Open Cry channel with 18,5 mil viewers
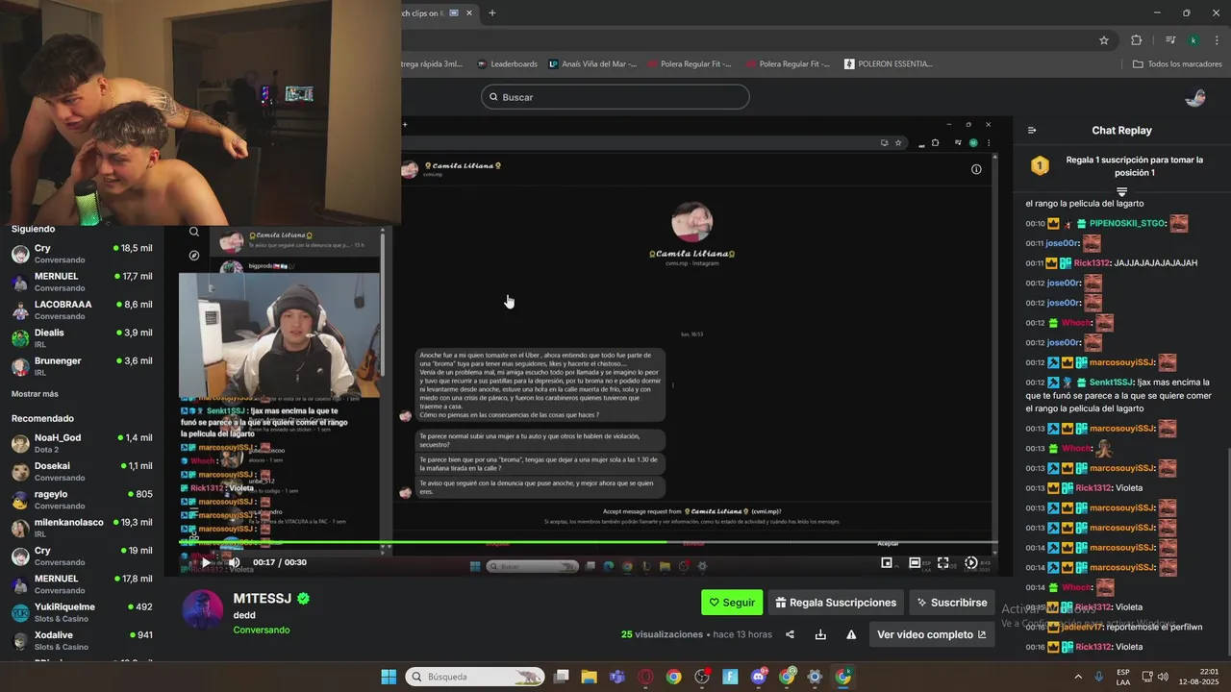The width and height of the screenshot is (1231, 692). (x=82, y=254)
